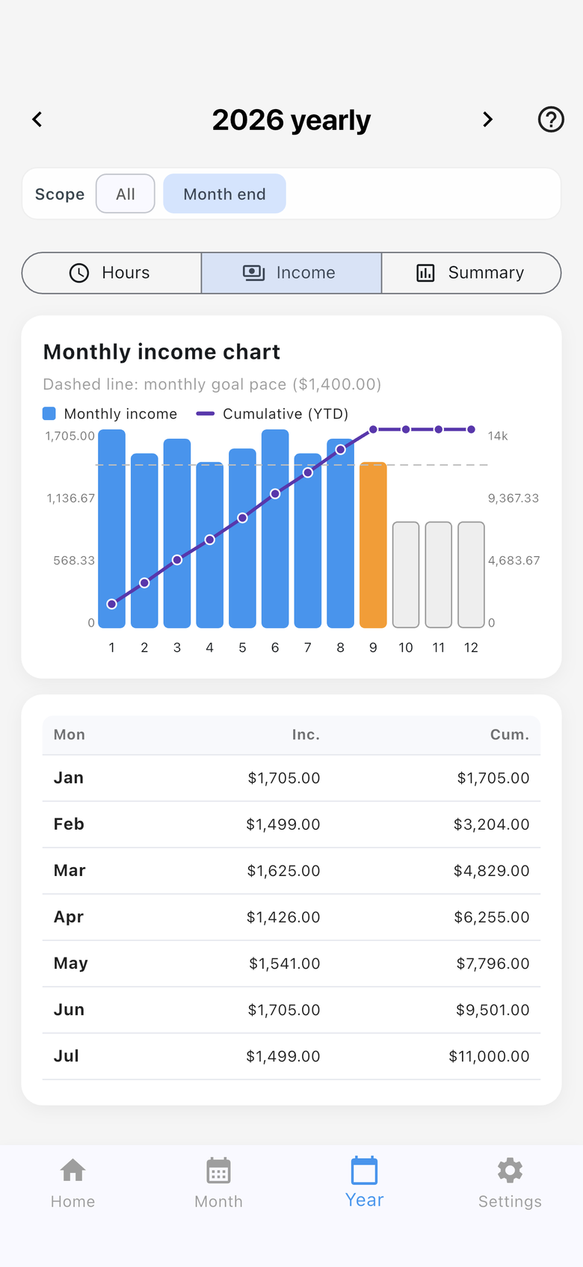Open the help question mark icon
The width and height of the screenshot is (583, 1267).
click(552, 120)
